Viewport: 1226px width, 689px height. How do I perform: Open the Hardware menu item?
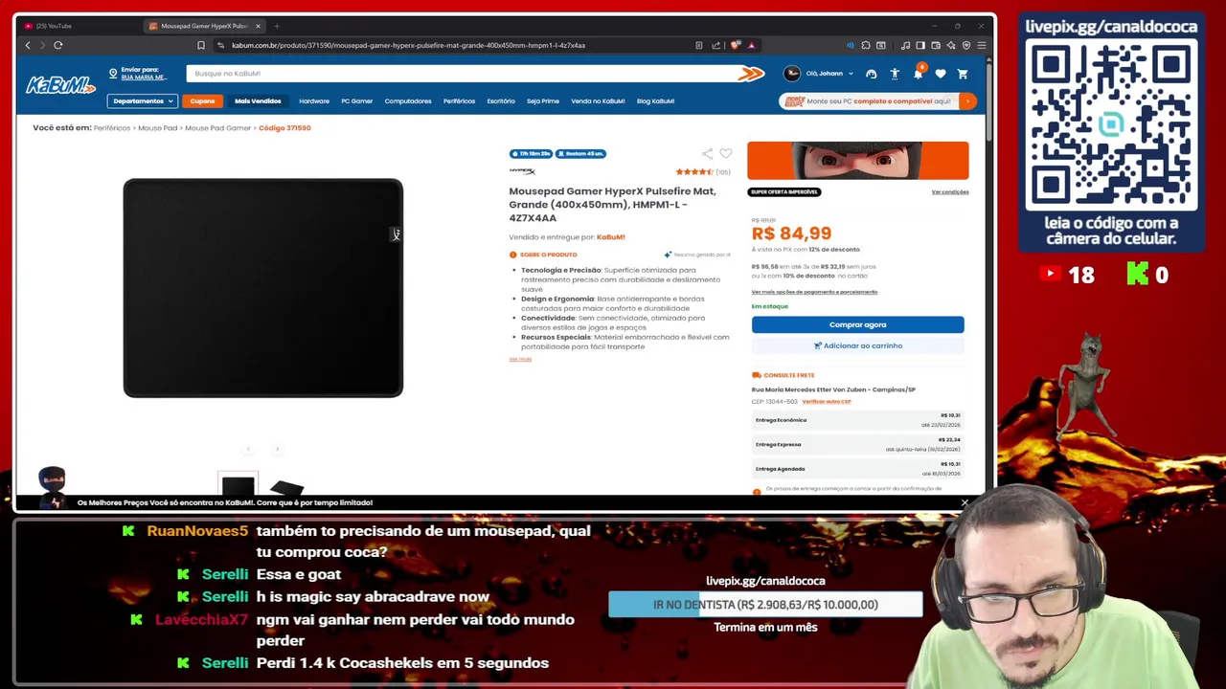point(314,100)
